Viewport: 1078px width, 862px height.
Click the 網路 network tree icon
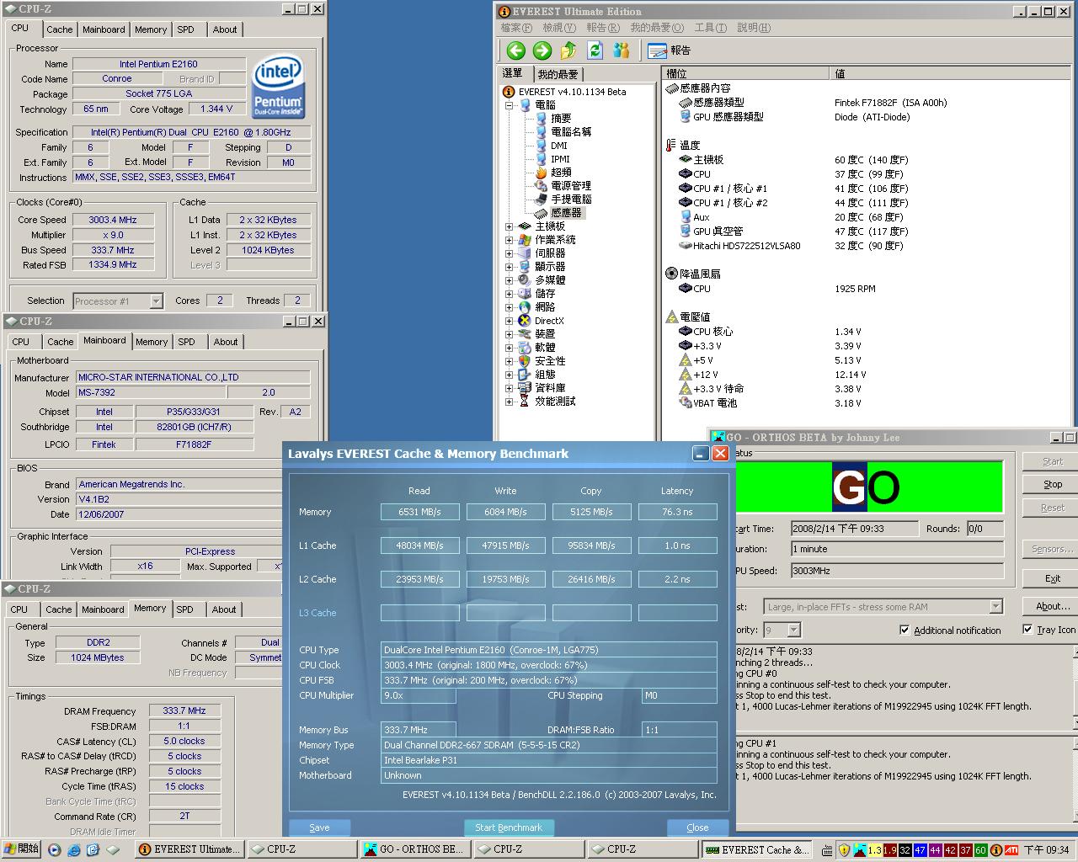(x=525, y=307)
